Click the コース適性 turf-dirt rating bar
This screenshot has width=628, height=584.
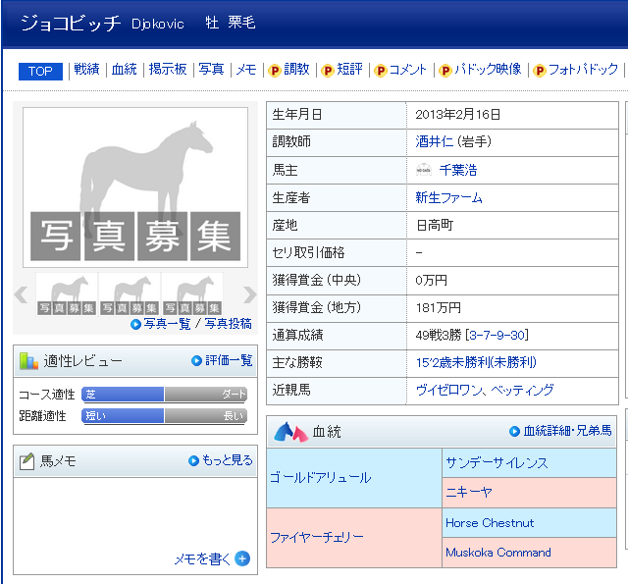pos(164,394)
